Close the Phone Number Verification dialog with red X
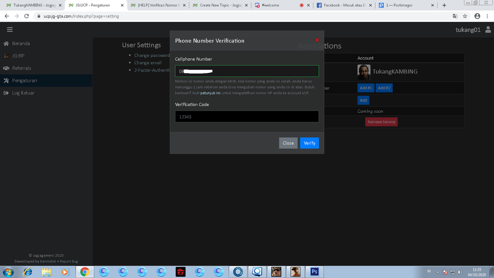Image resolution: width=494 pixels, height=278 pixels. (x=317, y=40)
